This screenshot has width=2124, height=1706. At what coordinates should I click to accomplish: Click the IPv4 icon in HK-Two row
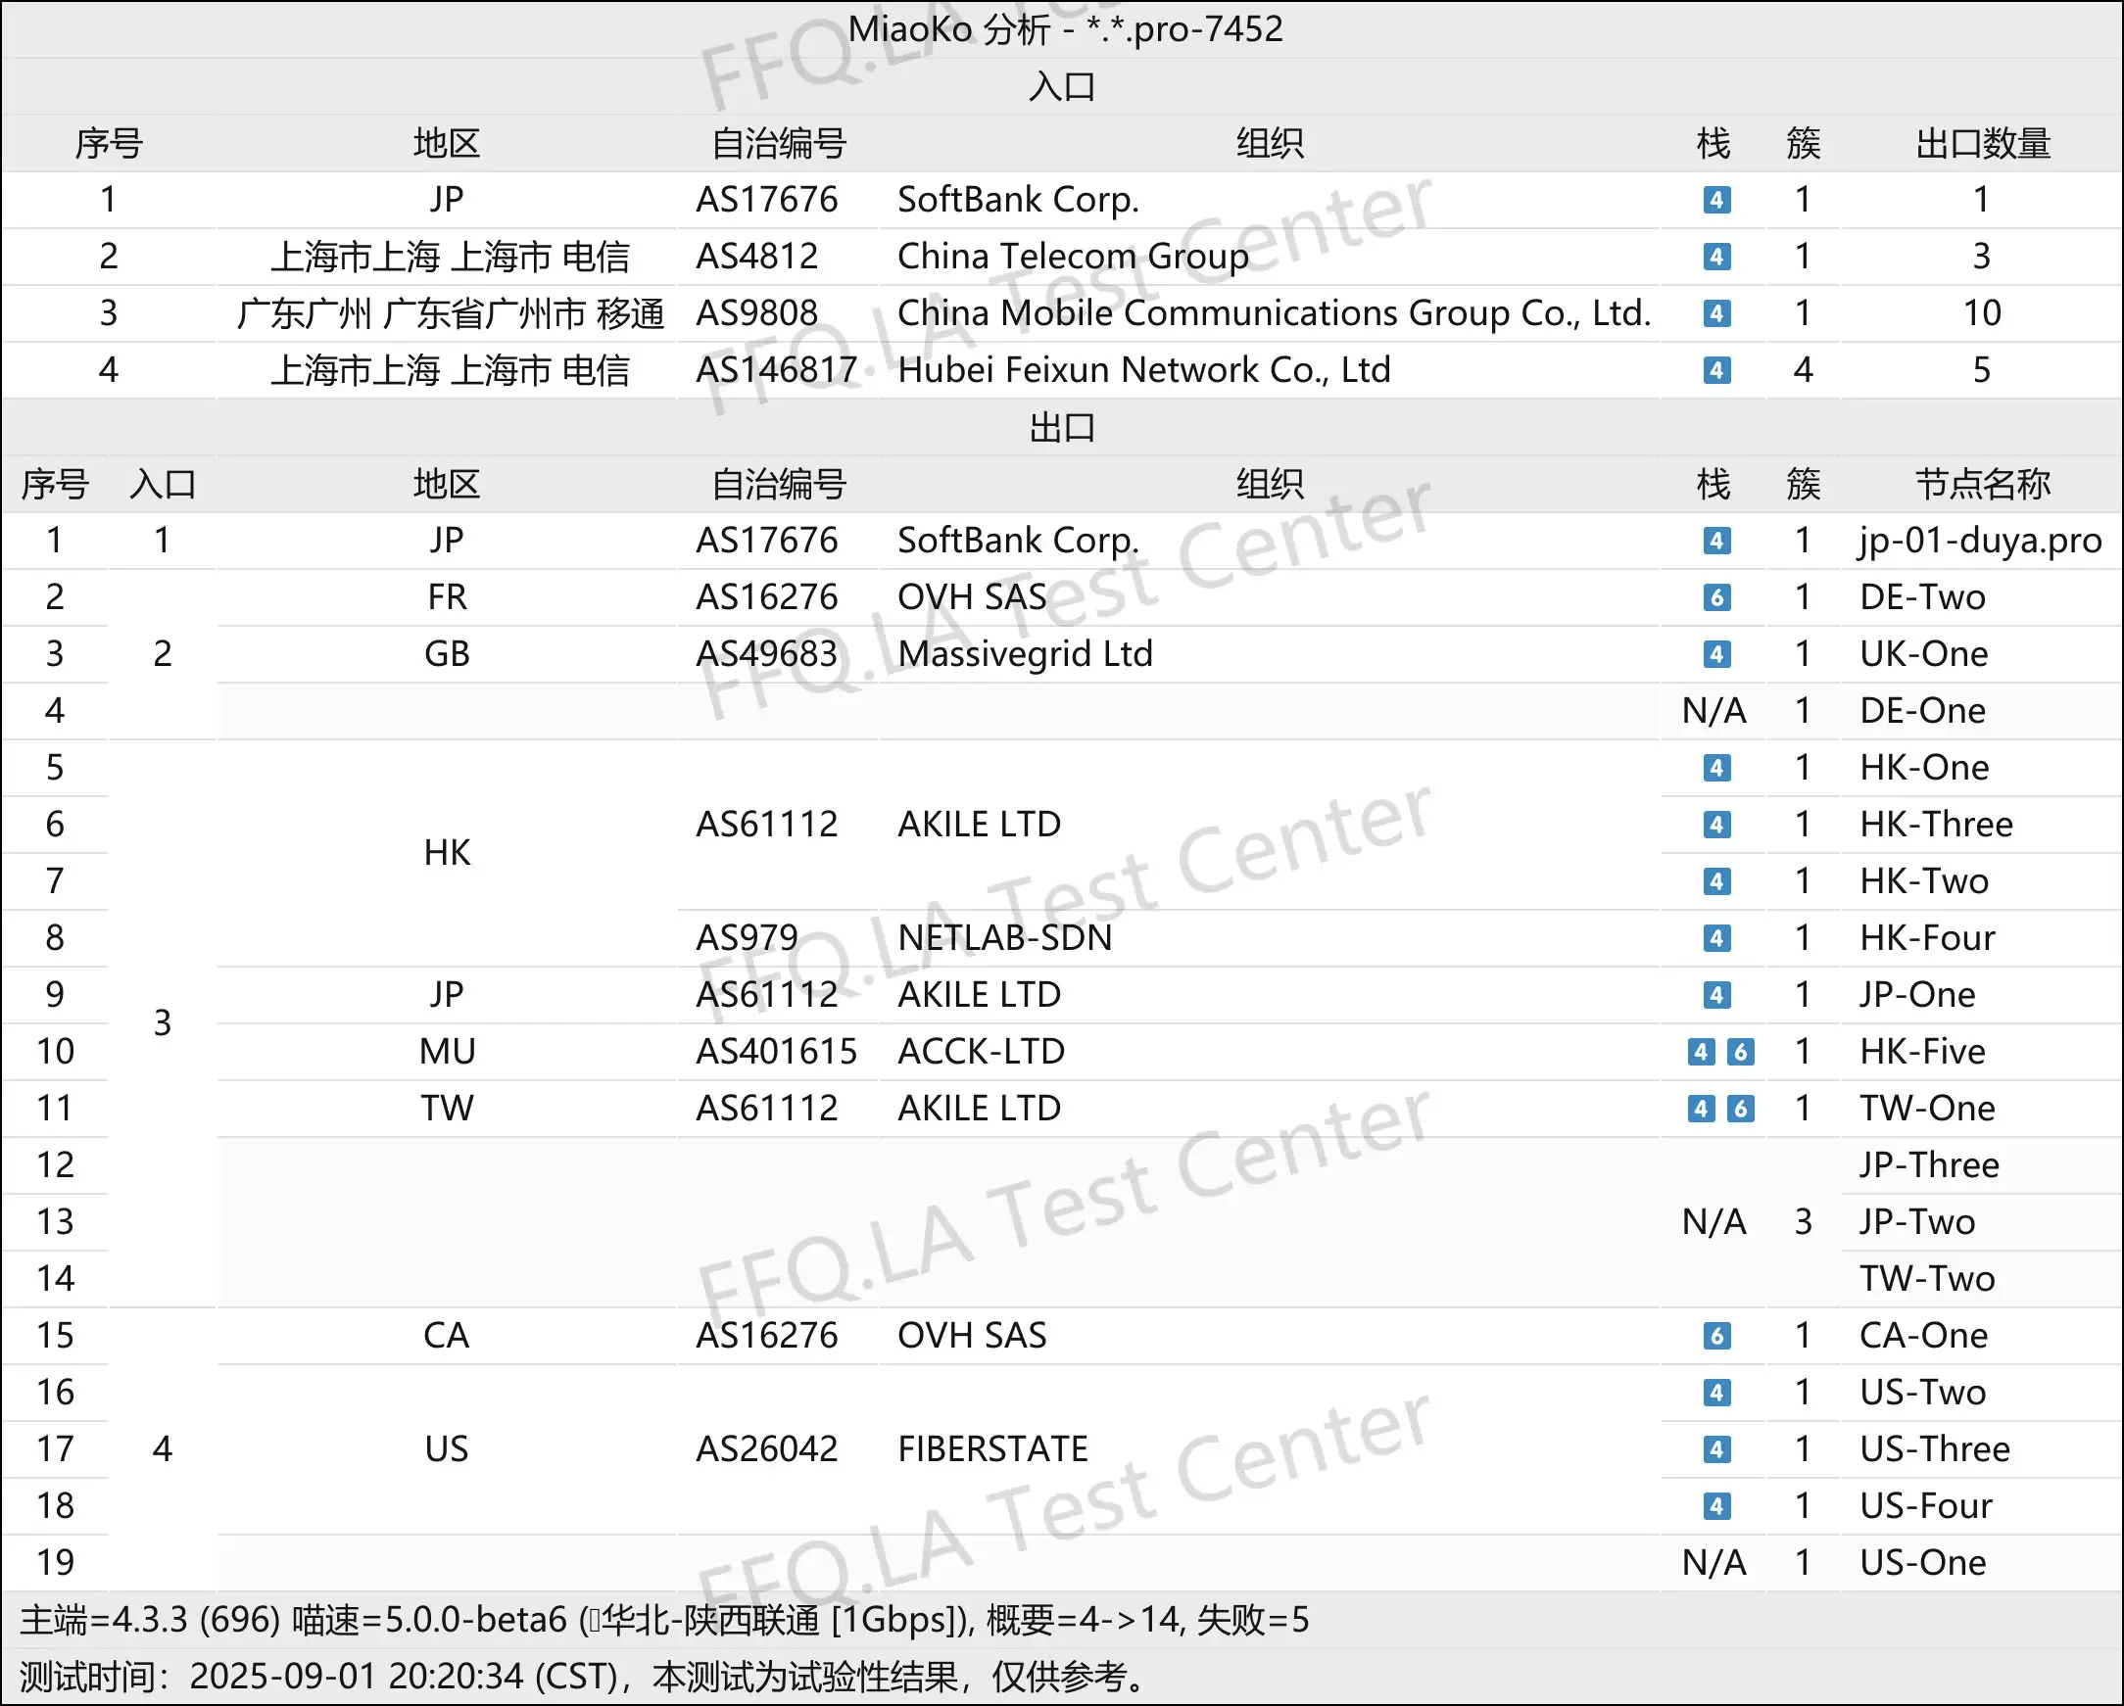point(1716,881)
